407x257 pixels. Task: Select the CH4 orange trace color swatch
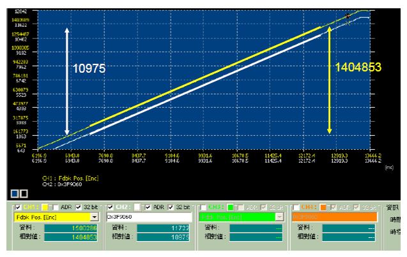pos(321,207)
